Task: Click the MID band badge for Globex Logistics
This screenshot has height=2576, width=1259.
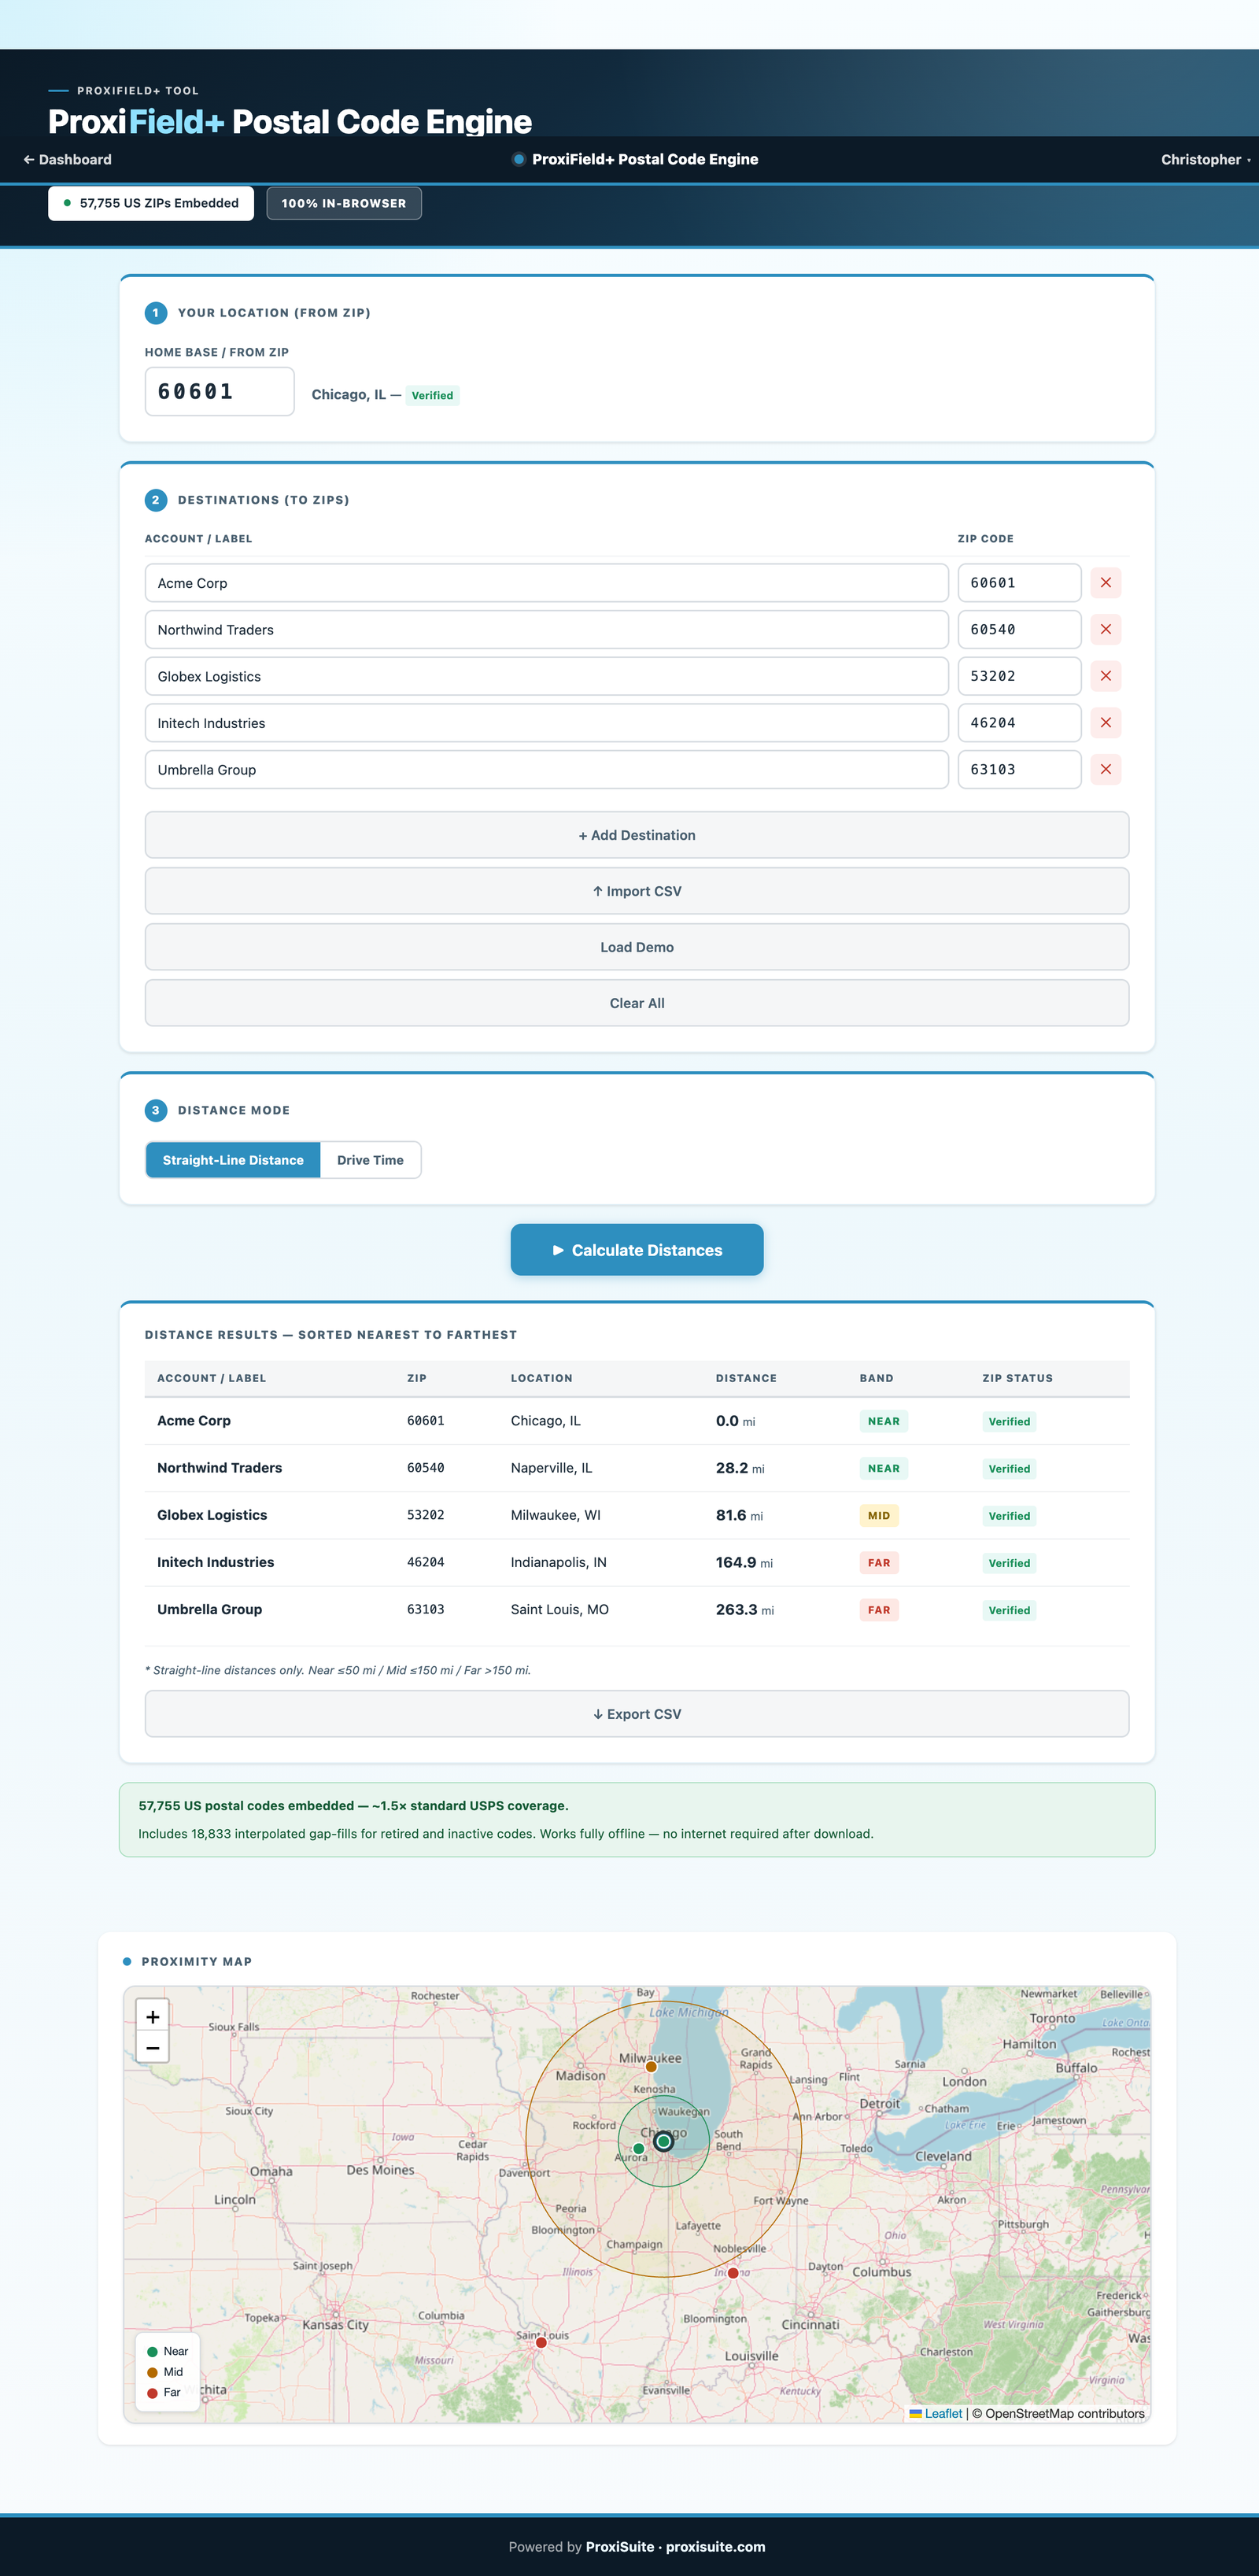Action: [879, 1516]
